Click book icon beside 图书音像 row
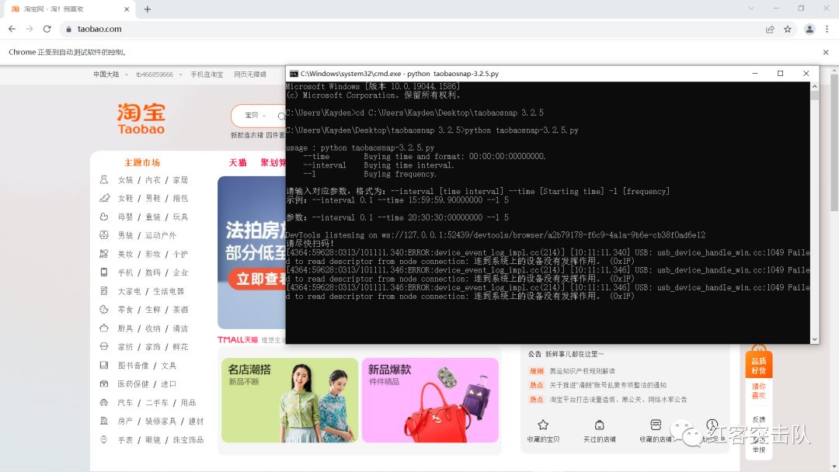The height and width of the screenshot is (472, 839). click(x=104, y=365)
